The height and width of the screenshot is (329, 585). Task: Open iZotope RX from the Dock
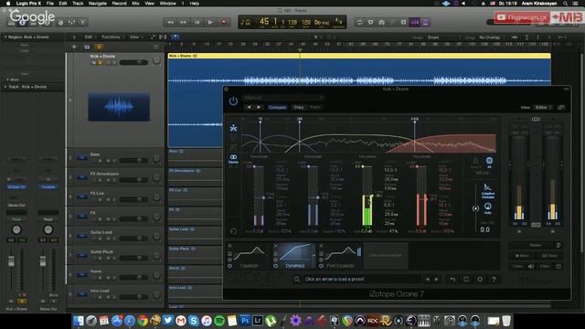pyautogui.click(x=372, y=321)
